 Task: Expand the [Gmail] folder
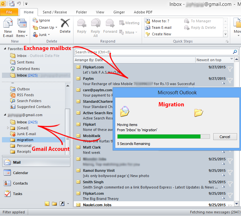[8, 128]
